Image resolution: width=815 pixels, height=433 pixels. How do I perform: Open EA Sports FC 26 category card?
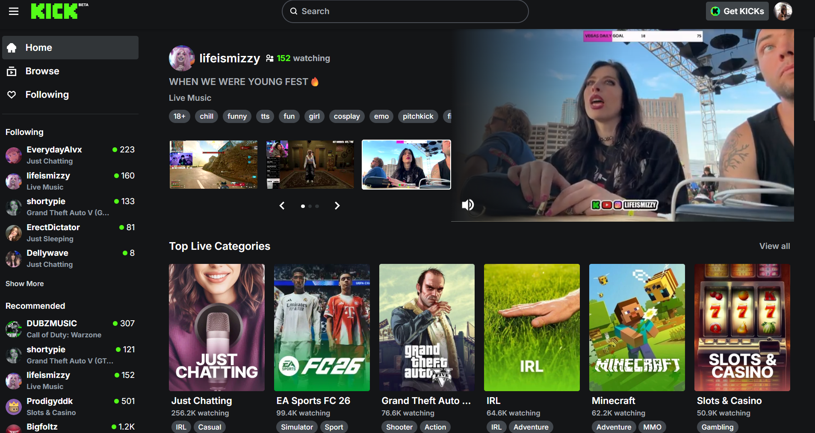click(x=322, y=328)
